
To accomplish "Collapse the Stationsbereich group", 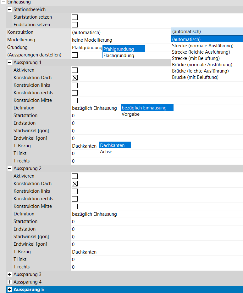I will pyautogui.click(x=10, y=9).
